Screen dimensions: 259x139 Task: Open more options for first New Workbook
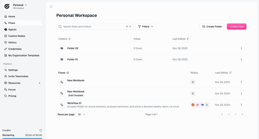coord(241,82)
